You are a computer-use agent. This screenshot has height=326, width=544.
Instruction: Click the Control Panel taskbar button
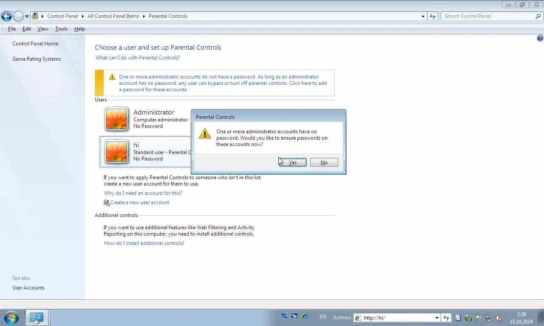coord(37,318)
